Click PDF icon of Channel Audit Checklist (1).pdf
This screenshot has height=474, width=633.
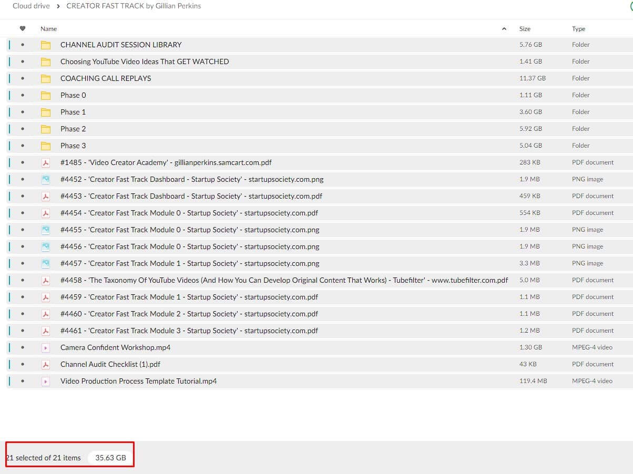coord(46,364)
